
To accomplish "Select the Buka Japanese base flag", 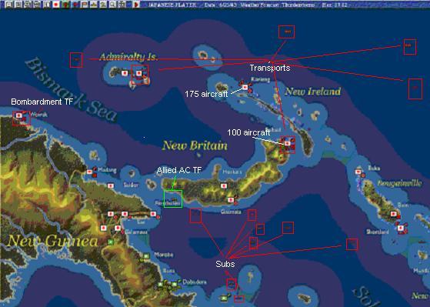I will [x=358, y=172].
